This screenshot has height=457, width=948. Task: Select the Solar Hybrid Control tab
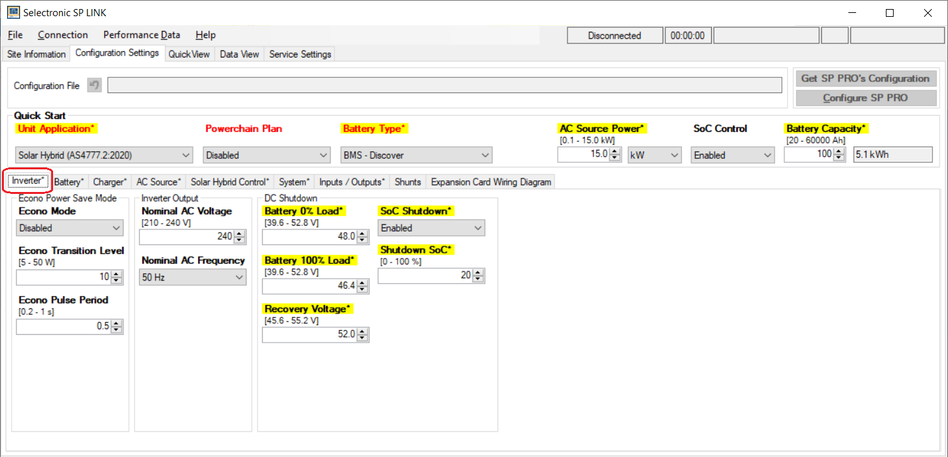click(x=230, y=182)
